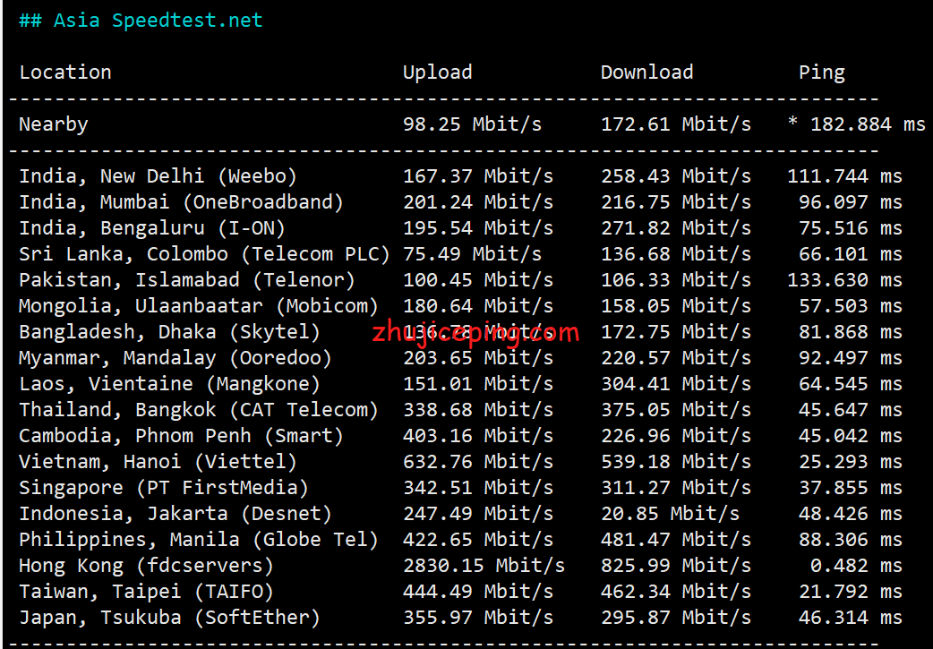Select "Mongolia, Ulaanbaatar (Mobicom)" location text
933x649 pixels.
(x=199, y=306)
